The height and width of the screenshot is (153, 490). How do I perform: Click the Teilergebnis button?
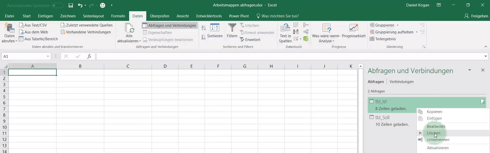tap(383, 39)
